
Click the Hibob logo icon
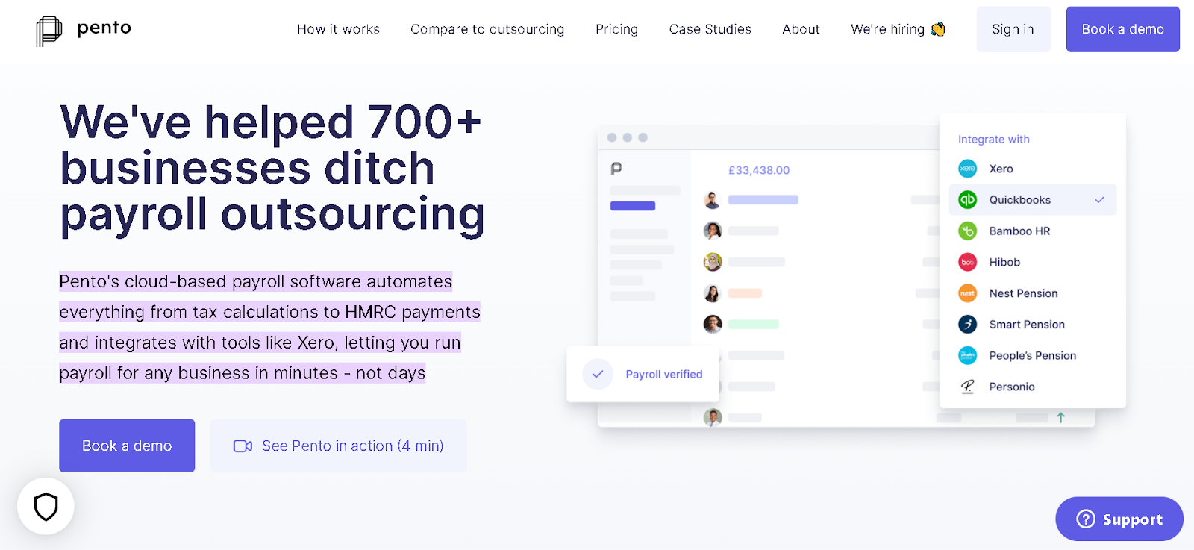967,262
